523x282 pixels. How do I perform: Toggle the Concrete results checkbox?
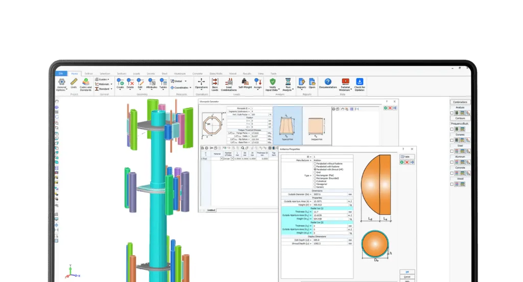(x=452, y=173)
